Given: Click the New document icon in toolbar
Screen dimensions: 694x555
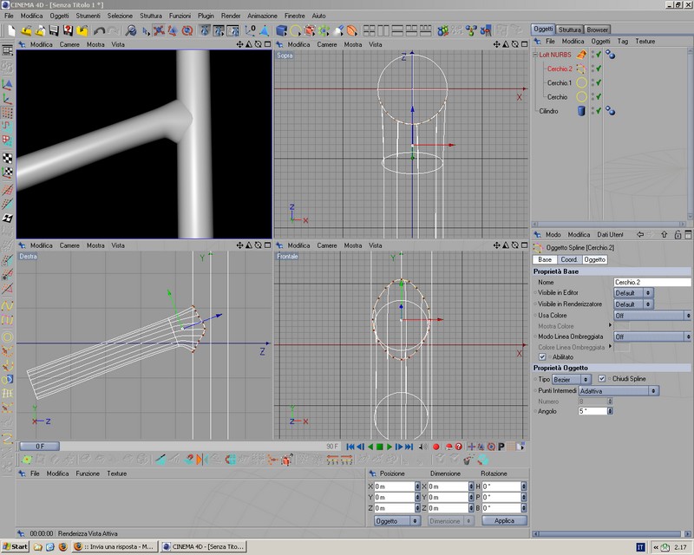Looking at the screenshot, I should pyautogui.click(x=11, y=30).
